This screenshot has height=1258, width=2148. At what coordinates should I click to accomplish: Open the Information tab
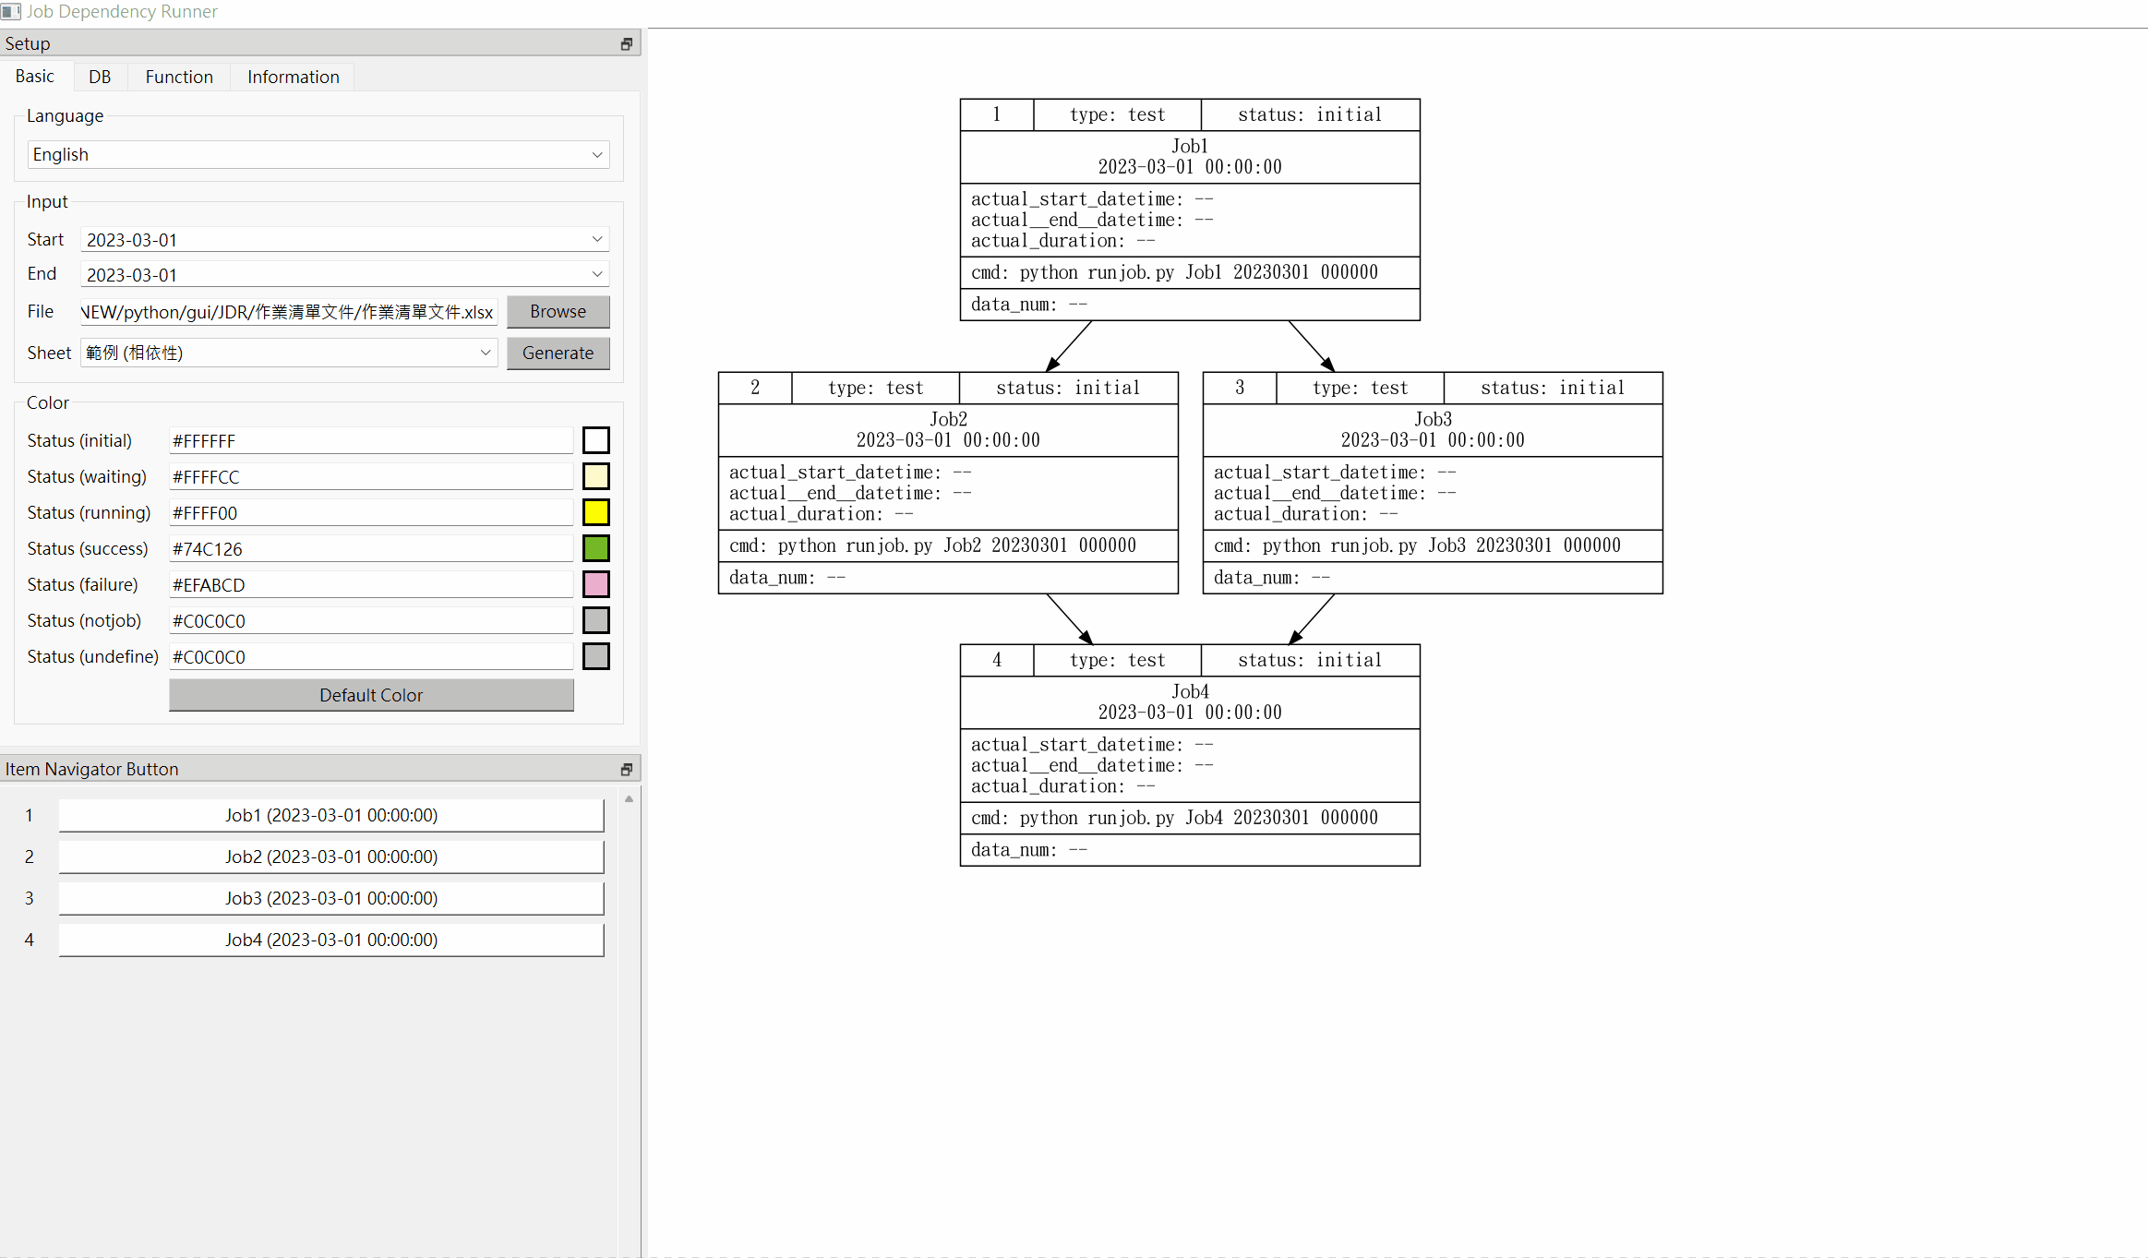[292, 77]
